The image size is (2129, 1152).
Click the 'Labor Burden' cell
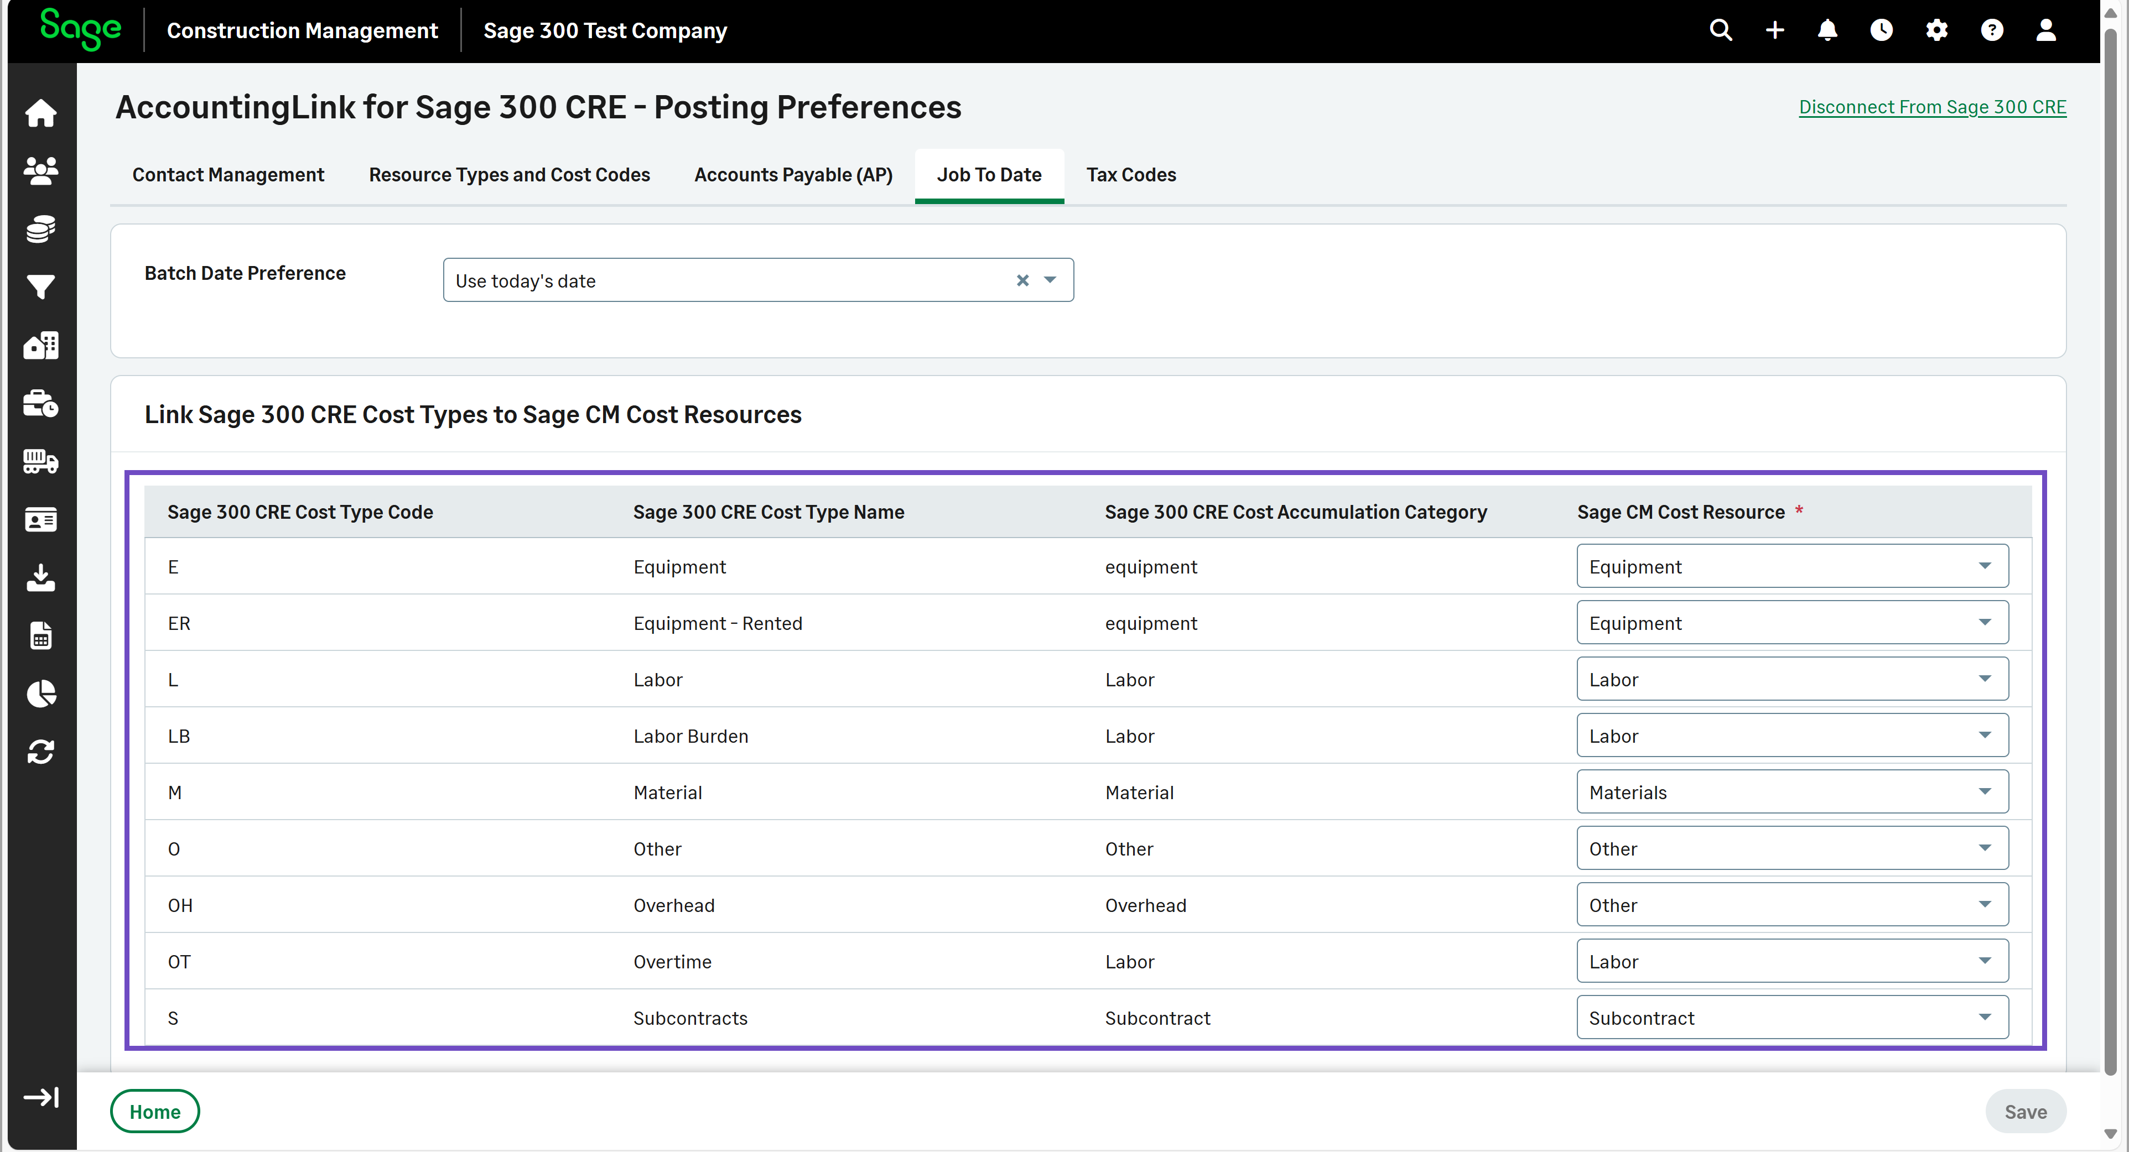tap(691, 736)
